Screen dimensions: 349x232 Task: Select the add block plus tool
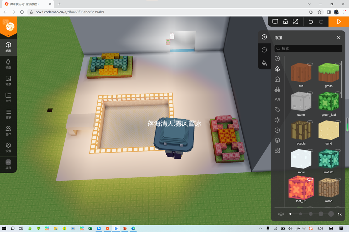coord(264,37)
